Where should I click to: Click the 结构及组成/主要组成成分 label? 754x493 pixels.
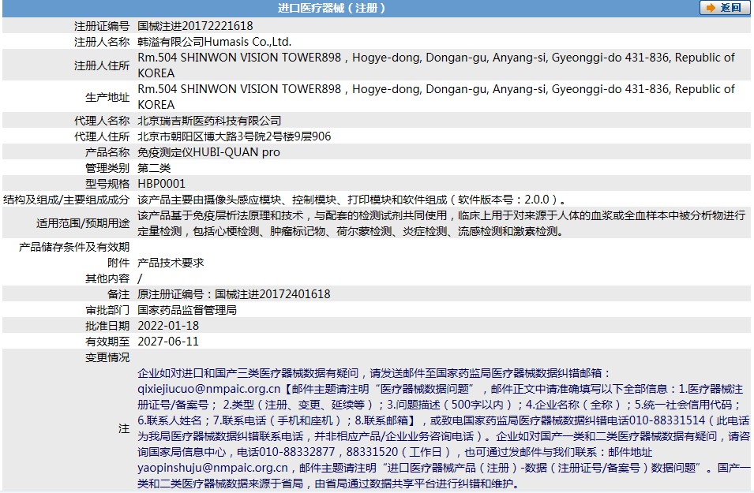pos(66,200)
